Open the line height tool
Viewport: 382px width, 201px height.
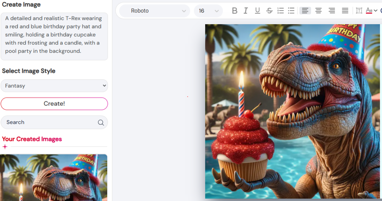click(x=359, y=11)
